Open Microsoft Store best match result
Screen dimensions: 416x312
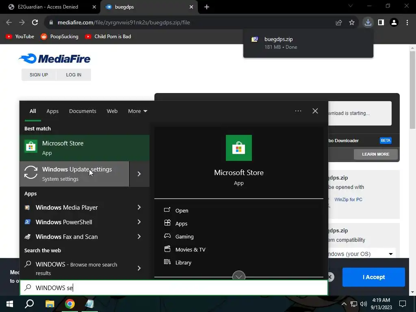click(84, 148)
